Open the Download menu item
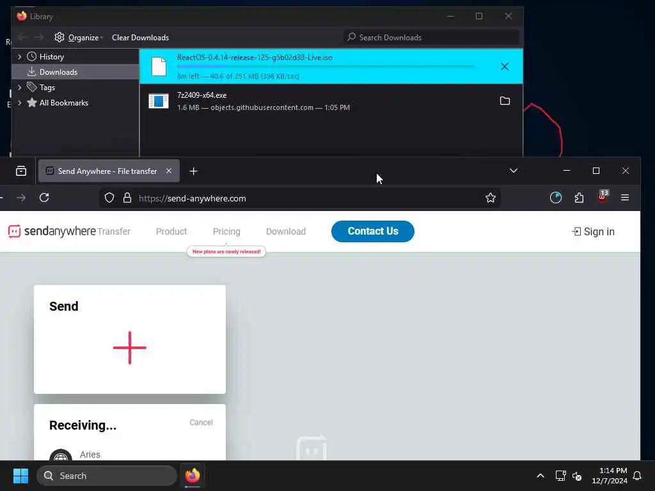 coord(286,231)
